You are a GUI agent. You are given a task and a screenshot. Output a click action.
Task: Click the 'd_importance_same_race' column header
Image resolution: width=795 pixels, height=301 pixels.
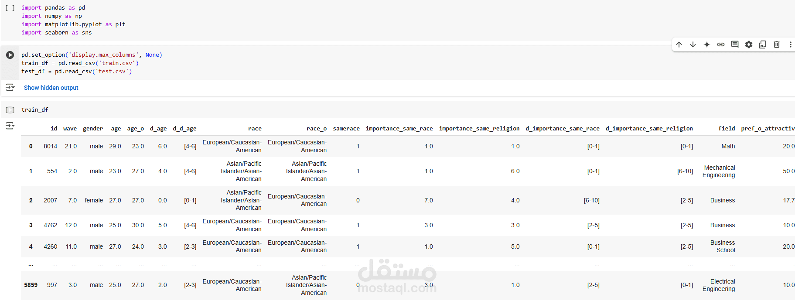[563, 129]
